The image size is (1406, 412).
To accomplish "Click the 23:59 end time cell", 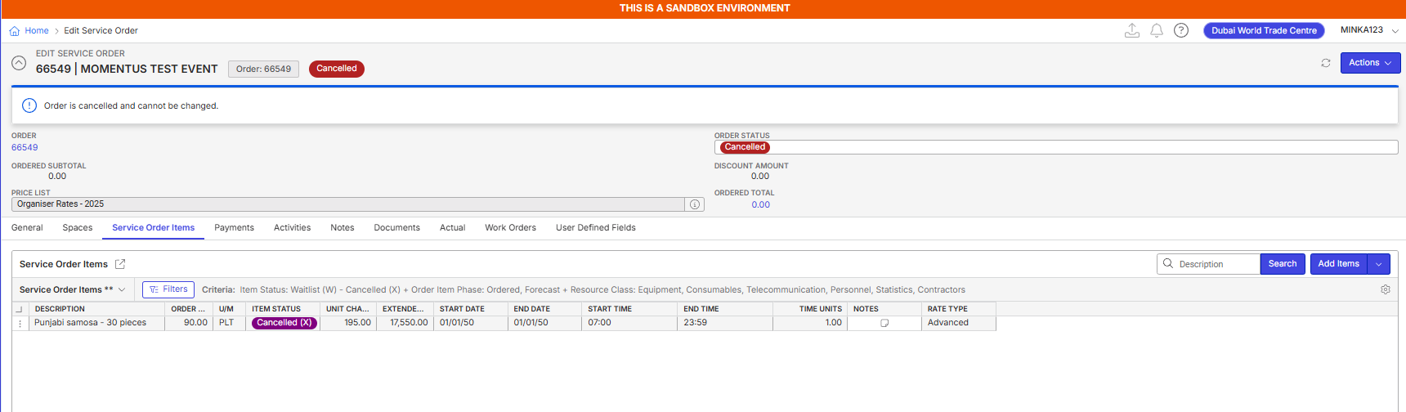I will 725,323.
